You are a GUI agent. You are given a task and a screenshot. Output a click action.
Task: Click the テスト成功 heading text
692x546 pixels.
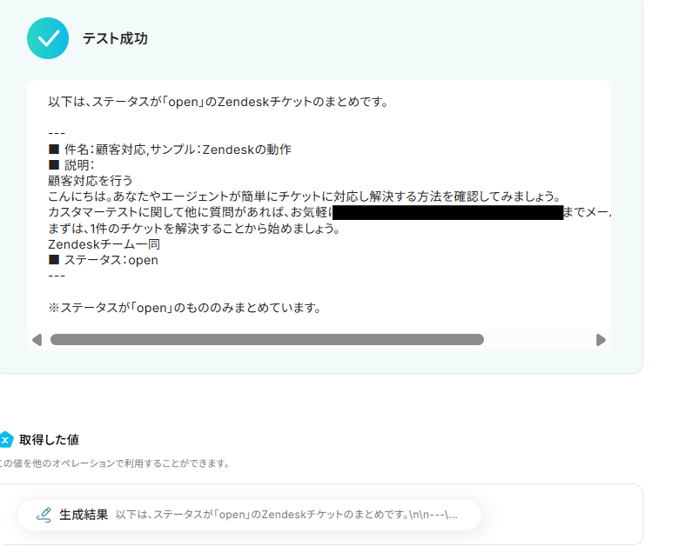(x=115, y=39)
